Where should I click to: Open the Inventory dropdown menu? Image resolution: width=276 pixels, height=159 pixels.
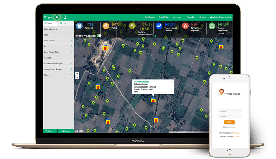pos(177,17)
